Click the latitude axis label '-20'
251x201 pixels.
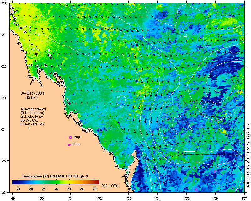click(x=3, y=3)
